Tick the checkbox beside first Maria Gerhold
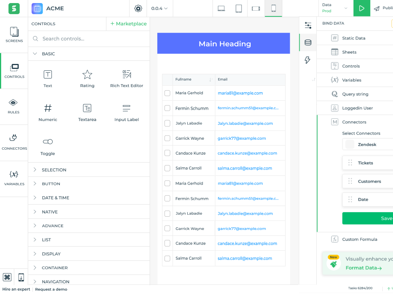 pos(167,93)
